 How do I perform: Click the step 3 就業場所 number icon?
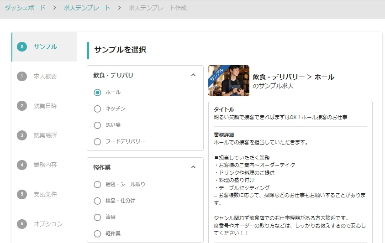21,135
